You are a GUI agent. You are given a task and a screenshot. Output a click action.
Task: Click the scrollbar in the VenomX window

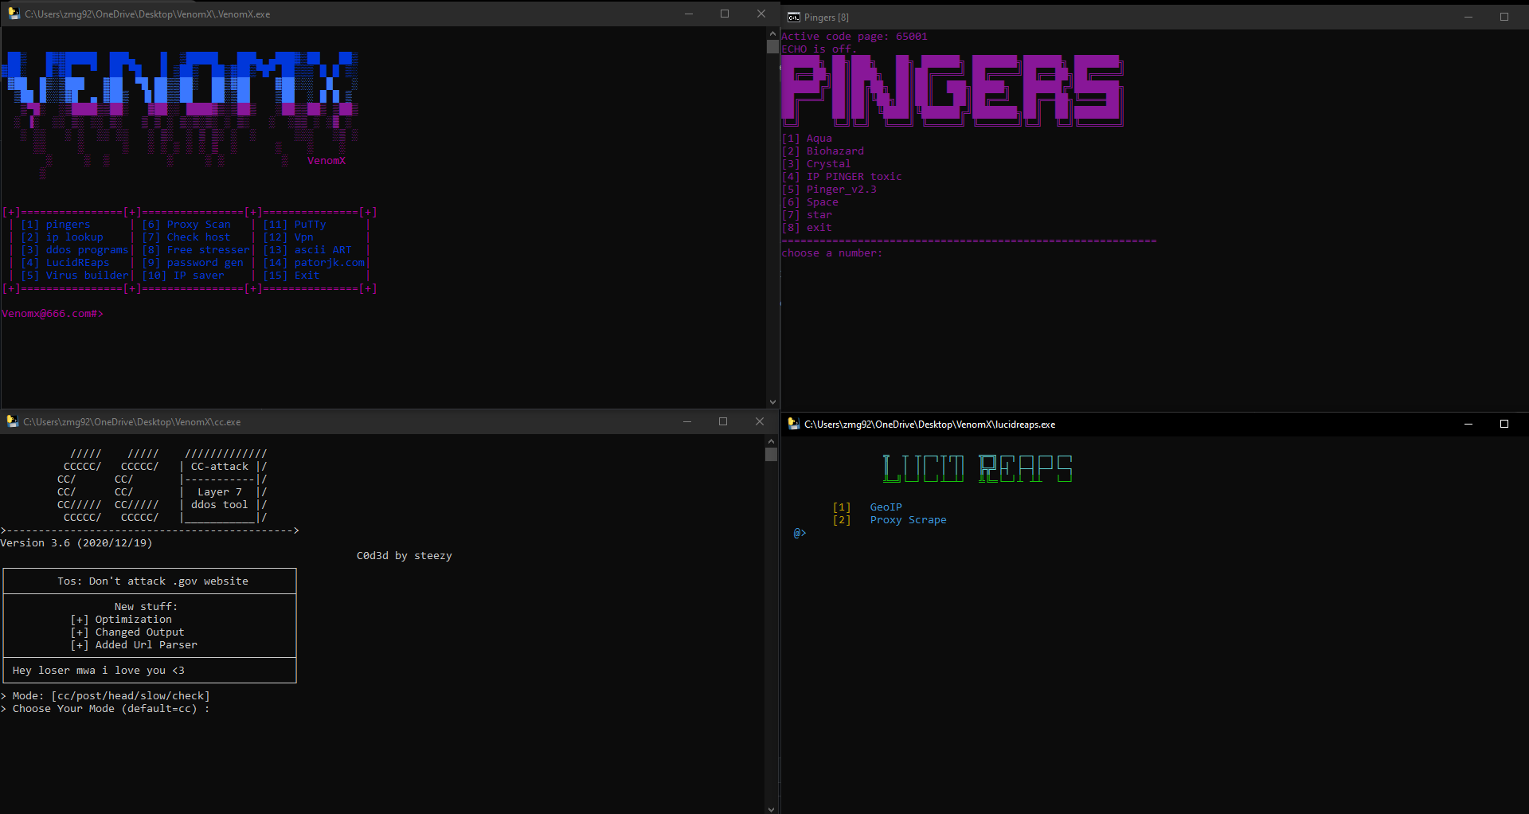click(772, 47)
